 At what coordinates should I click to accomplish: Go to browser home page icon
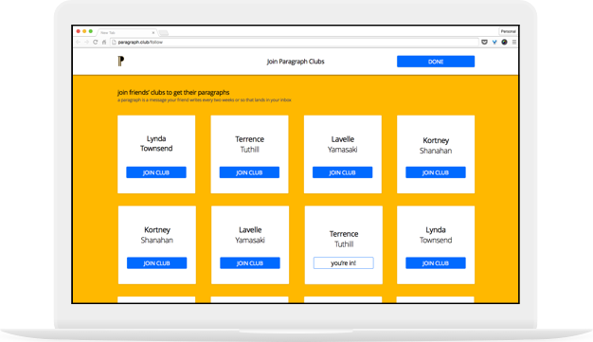[x=104, y=42]
